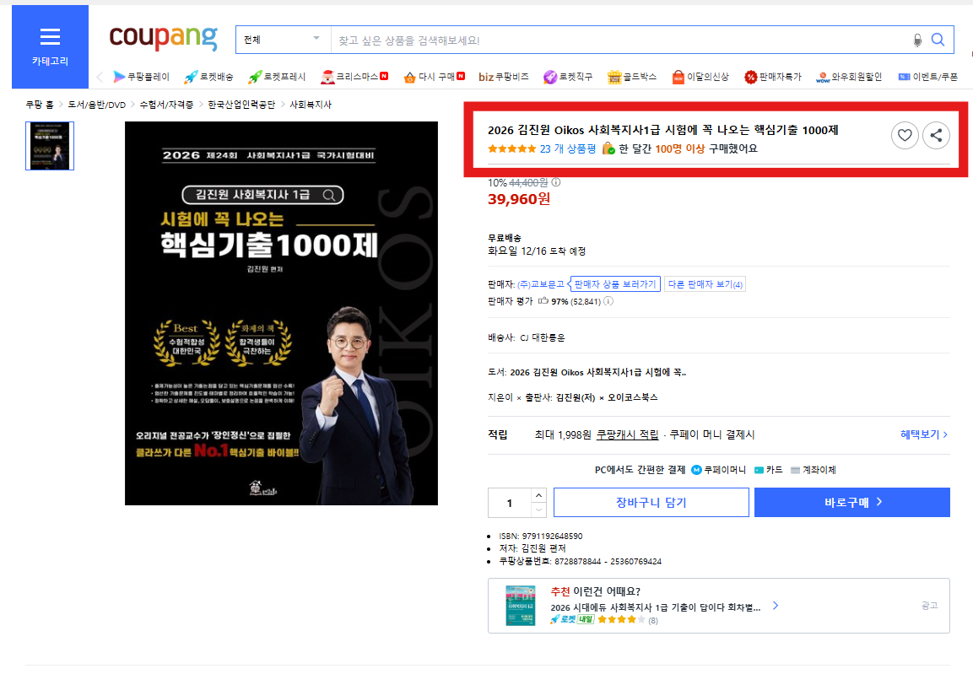This screenshot has width=973, height=685.
Task: Open 로켓직구 nav item
Action: pos(568,76)
